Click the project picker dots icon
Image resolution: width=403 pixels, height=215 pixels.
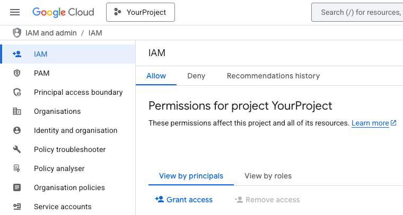[118, 12]
